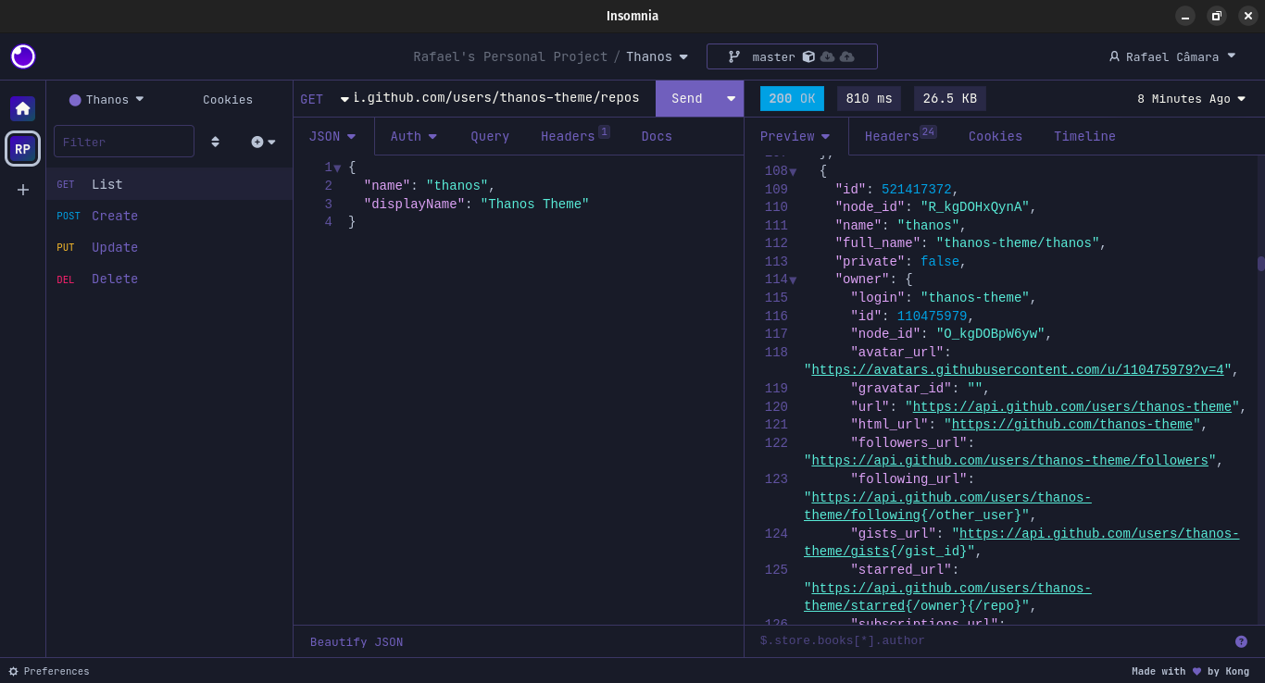Open the request Docs tab
1265x683 pixels.
[x=657, y=136]
